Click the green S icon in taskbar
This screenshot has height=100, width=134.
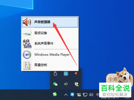(55, 94)
